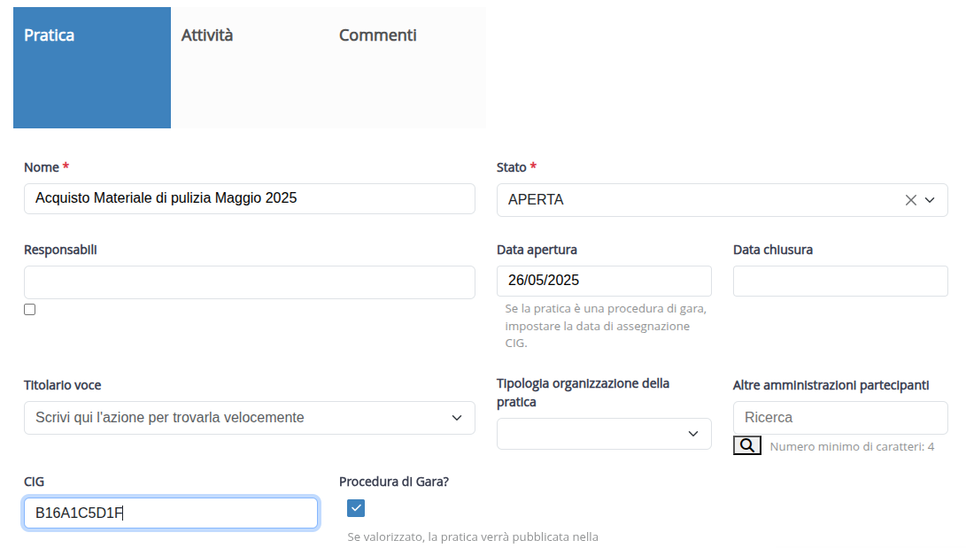
Task: Click the CIG input field
Action: [171, 513]
